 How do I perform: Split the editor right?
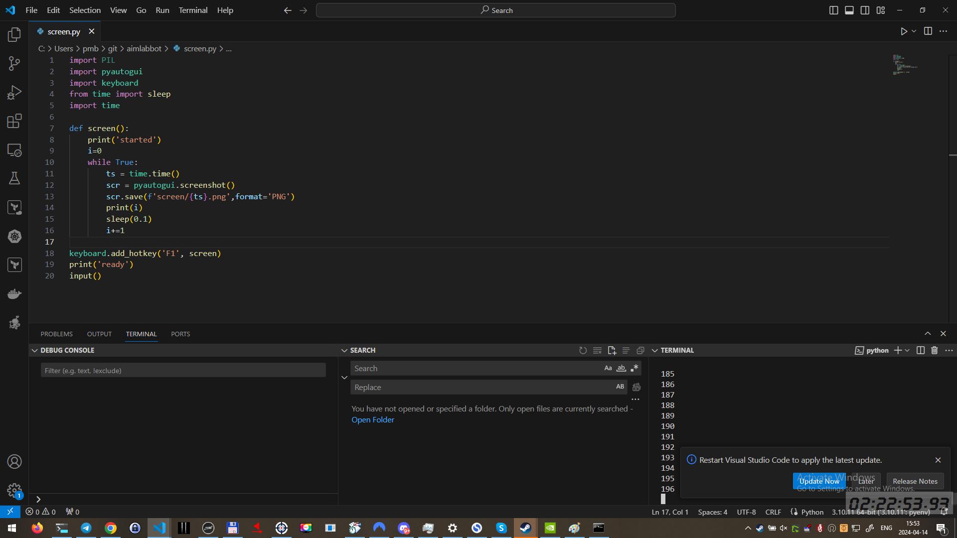[928, 31]
